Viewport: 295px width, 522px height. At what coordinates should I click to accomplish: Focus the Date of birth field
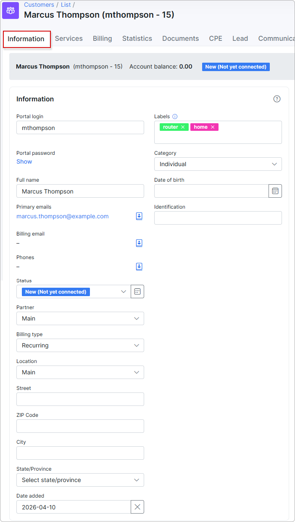(x=211, y=191)
